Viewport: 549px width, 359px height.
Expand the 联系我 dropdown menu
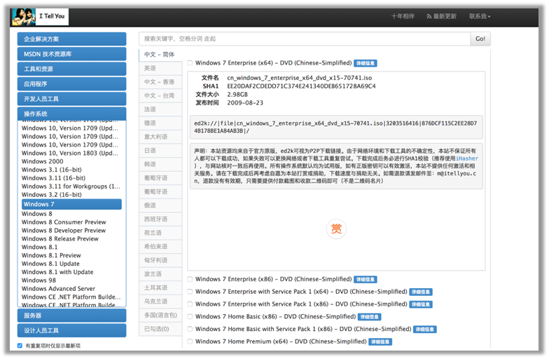[x=480, y=17]
